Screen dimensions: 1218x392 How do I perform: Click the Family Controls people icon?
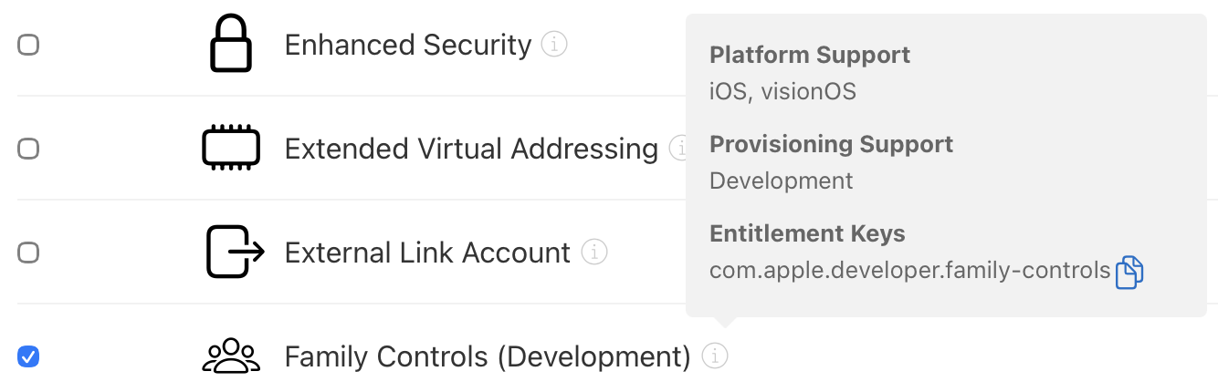(x=230, y=356)
